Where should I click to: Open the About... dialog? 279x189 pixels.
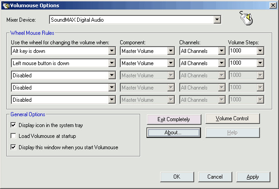click(174, 132)
